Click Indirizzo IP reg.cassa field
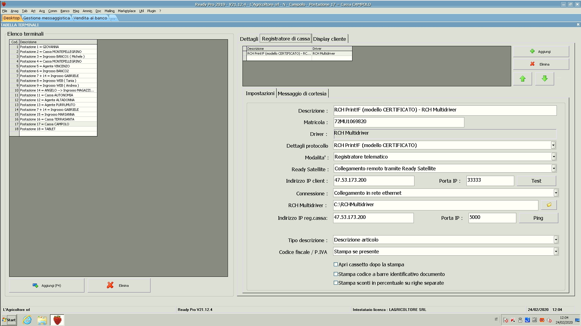 click(x=373, y=218)
